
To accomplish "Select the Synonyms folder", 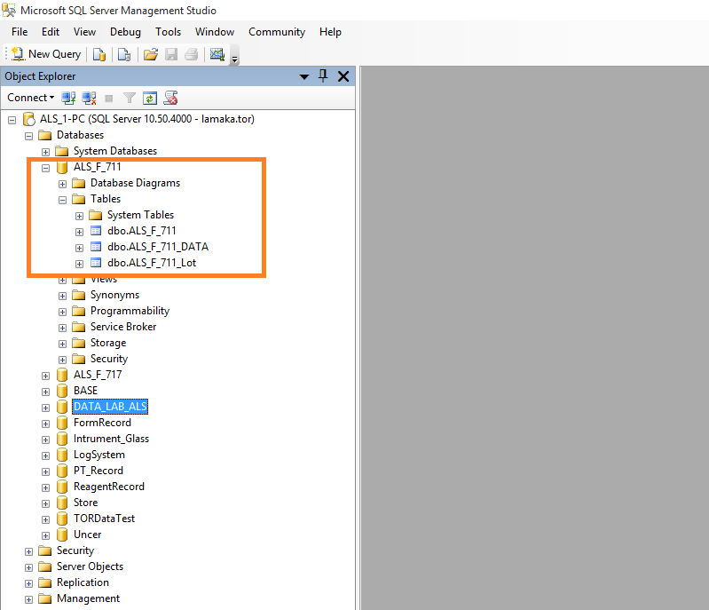I will (114, 295).
